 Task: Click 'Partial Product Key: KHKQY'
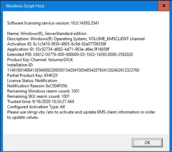[x=32, y=75]
